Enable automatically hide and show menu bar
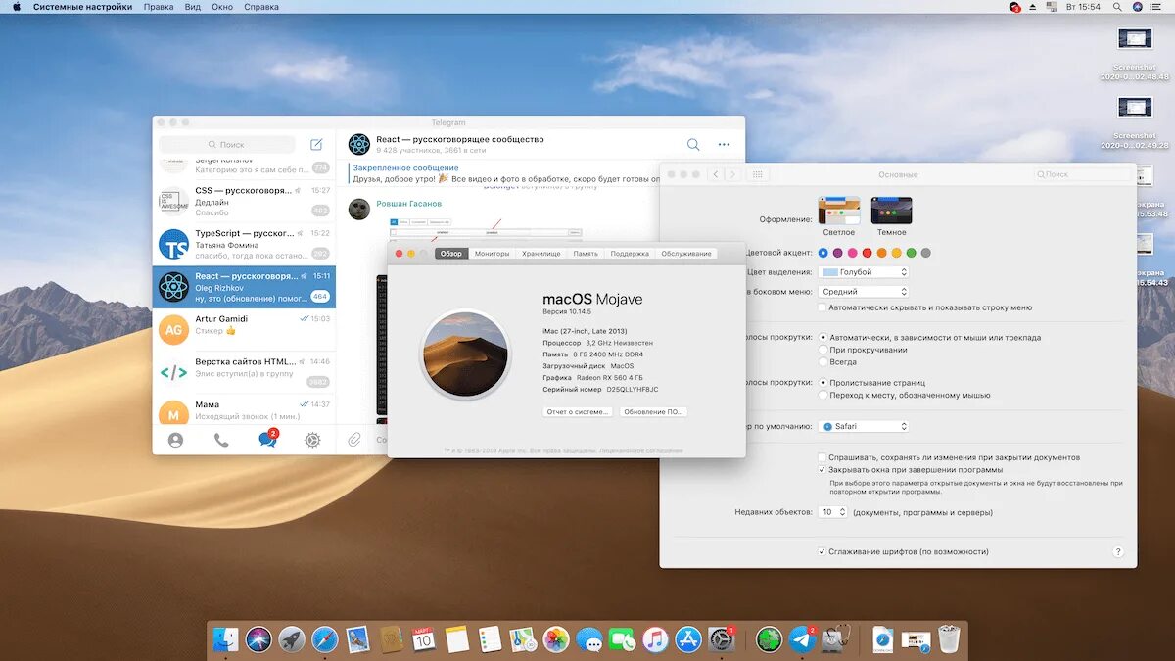 click(822, 307)
